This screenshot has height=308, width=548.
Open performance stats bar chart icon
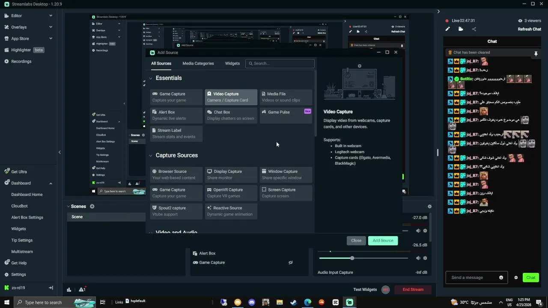point(69,290)
